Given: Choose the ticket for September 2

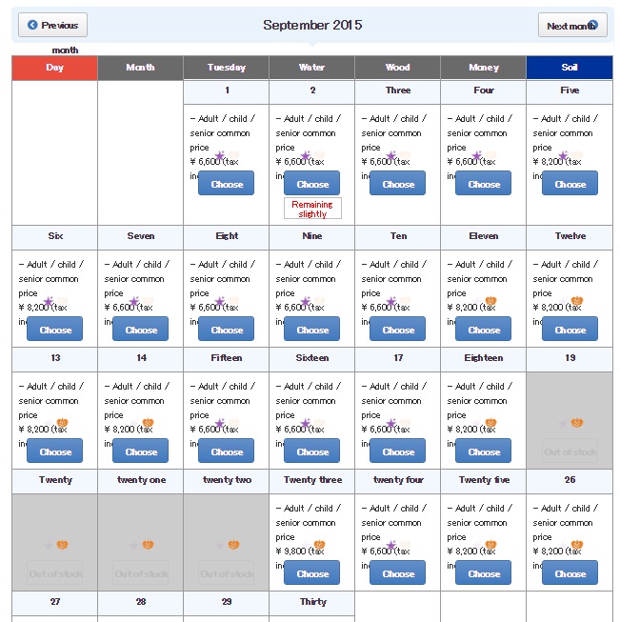Looking at the screenshot, I should (311, 183).
